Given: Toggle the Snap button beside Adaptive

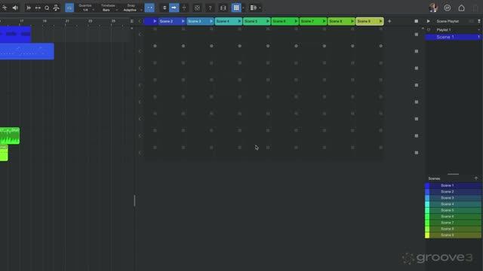Looking at the screenshot, I should tap(149, 8).
